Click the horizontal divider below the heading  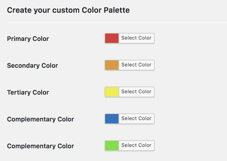[117, 22]
